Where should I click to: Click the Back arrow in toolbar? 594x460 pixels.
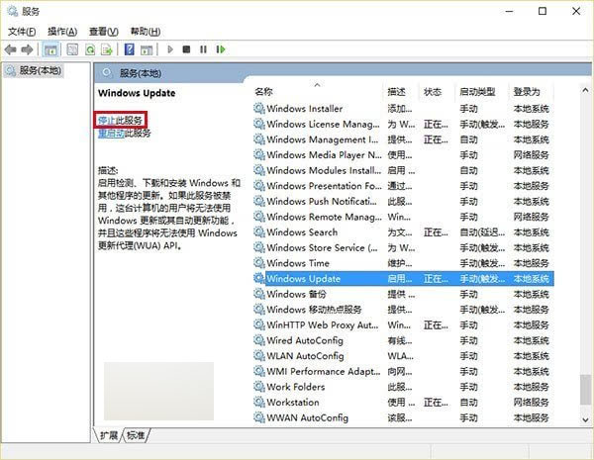[x=11, y=48]
